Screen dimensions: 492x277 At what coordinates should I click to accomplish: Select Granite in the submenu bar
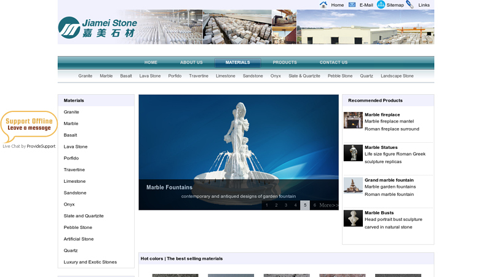85,76
